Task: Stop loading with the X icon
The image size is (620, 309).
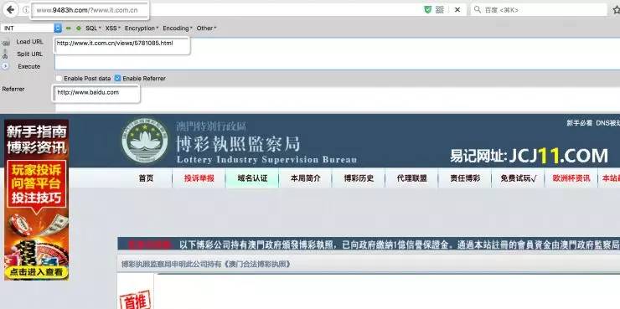Action: tap(457, 10)
